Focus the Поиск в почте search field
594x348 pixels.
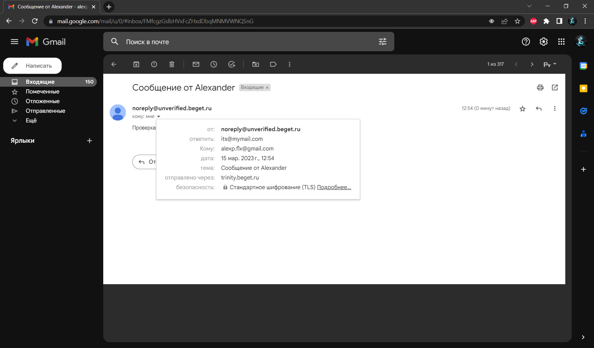tap(248, 42)
